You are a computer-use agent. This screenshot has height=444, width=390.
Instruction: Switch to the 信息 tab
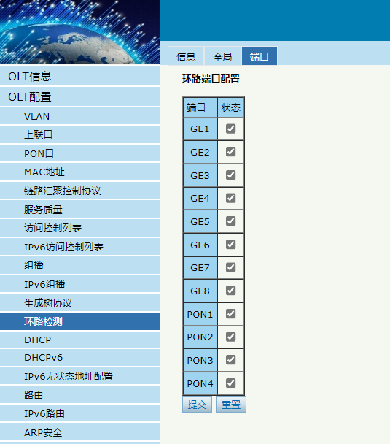click(x=186, y=56)
